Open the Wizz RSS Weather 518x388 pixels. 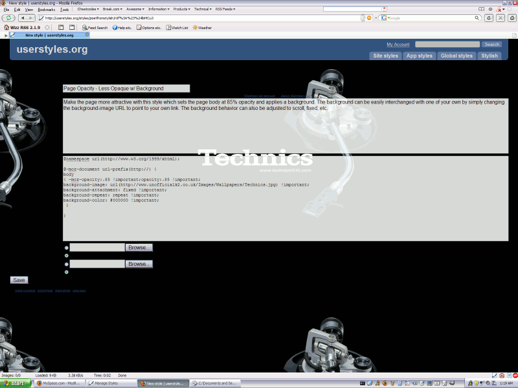202,28
